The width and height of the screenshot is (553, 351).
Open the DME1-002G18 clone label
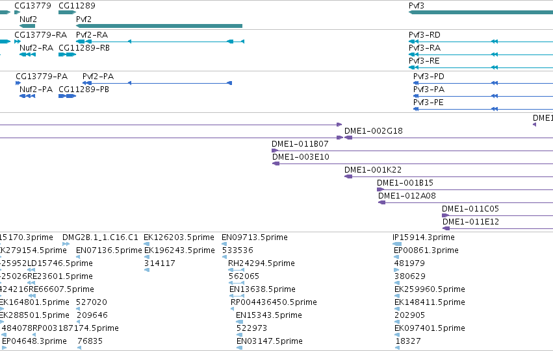point(373,131)
